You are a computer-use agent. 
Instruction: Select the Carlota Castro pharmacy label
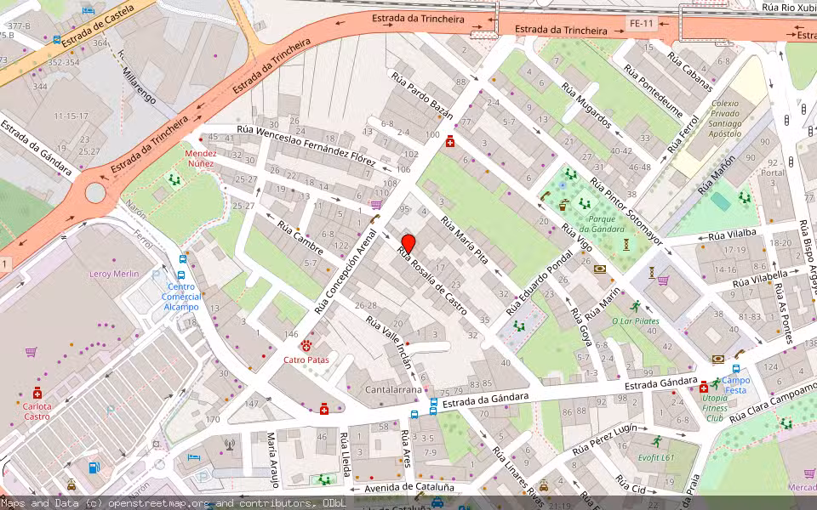(37, 411)
